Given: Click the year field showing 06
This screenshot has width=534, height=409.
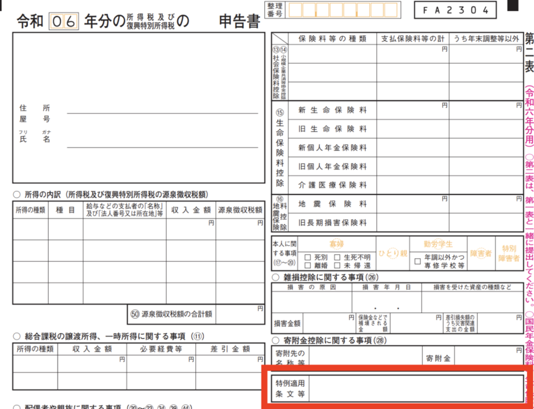Looking at the screenshot, I should click(63, 21).
